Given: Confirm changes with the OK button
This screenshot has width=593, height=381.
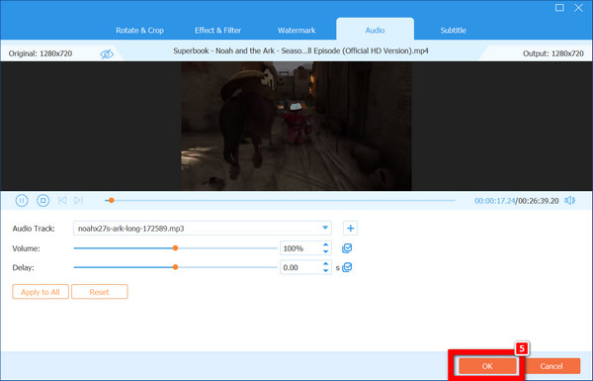Looking at the screenshot, I should tap(487, 366).
